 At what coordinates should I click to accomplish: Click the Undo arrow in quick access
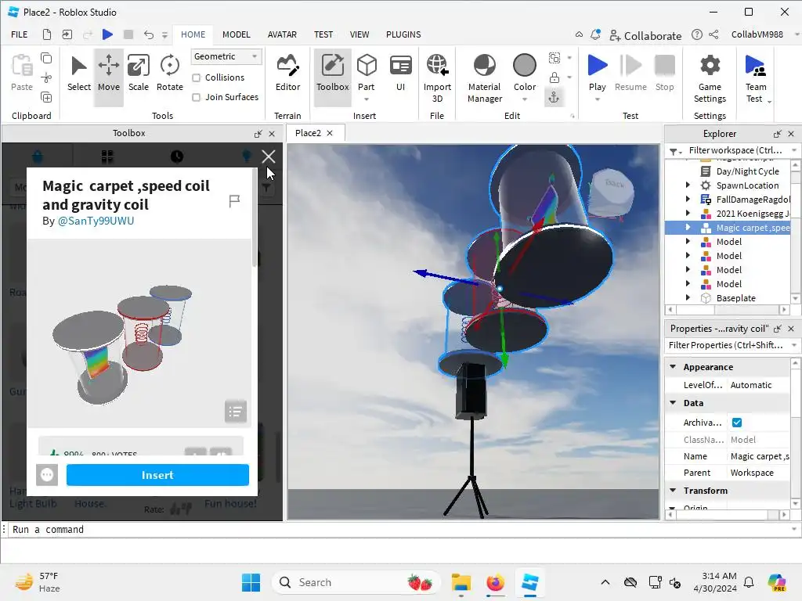148,34
